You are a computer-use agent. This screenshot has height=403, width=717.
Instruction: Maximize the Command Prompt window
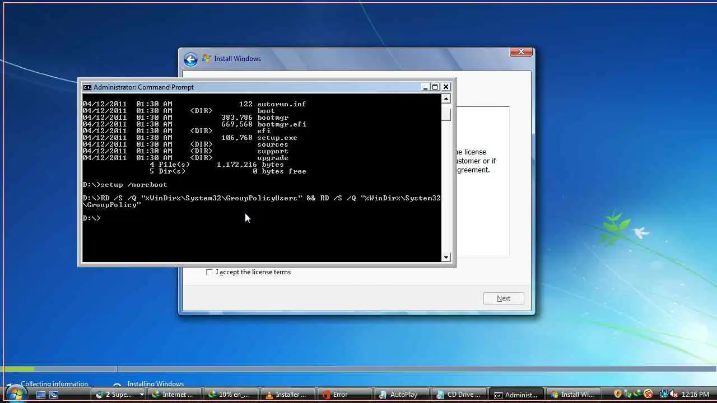pyautogui.click(x=435, y=87)
